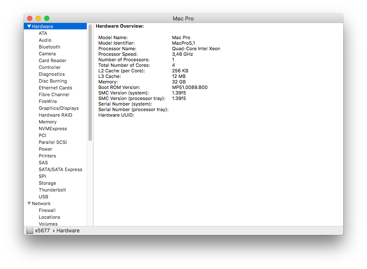Click the computer icon in path bar

tap(30, 231)
